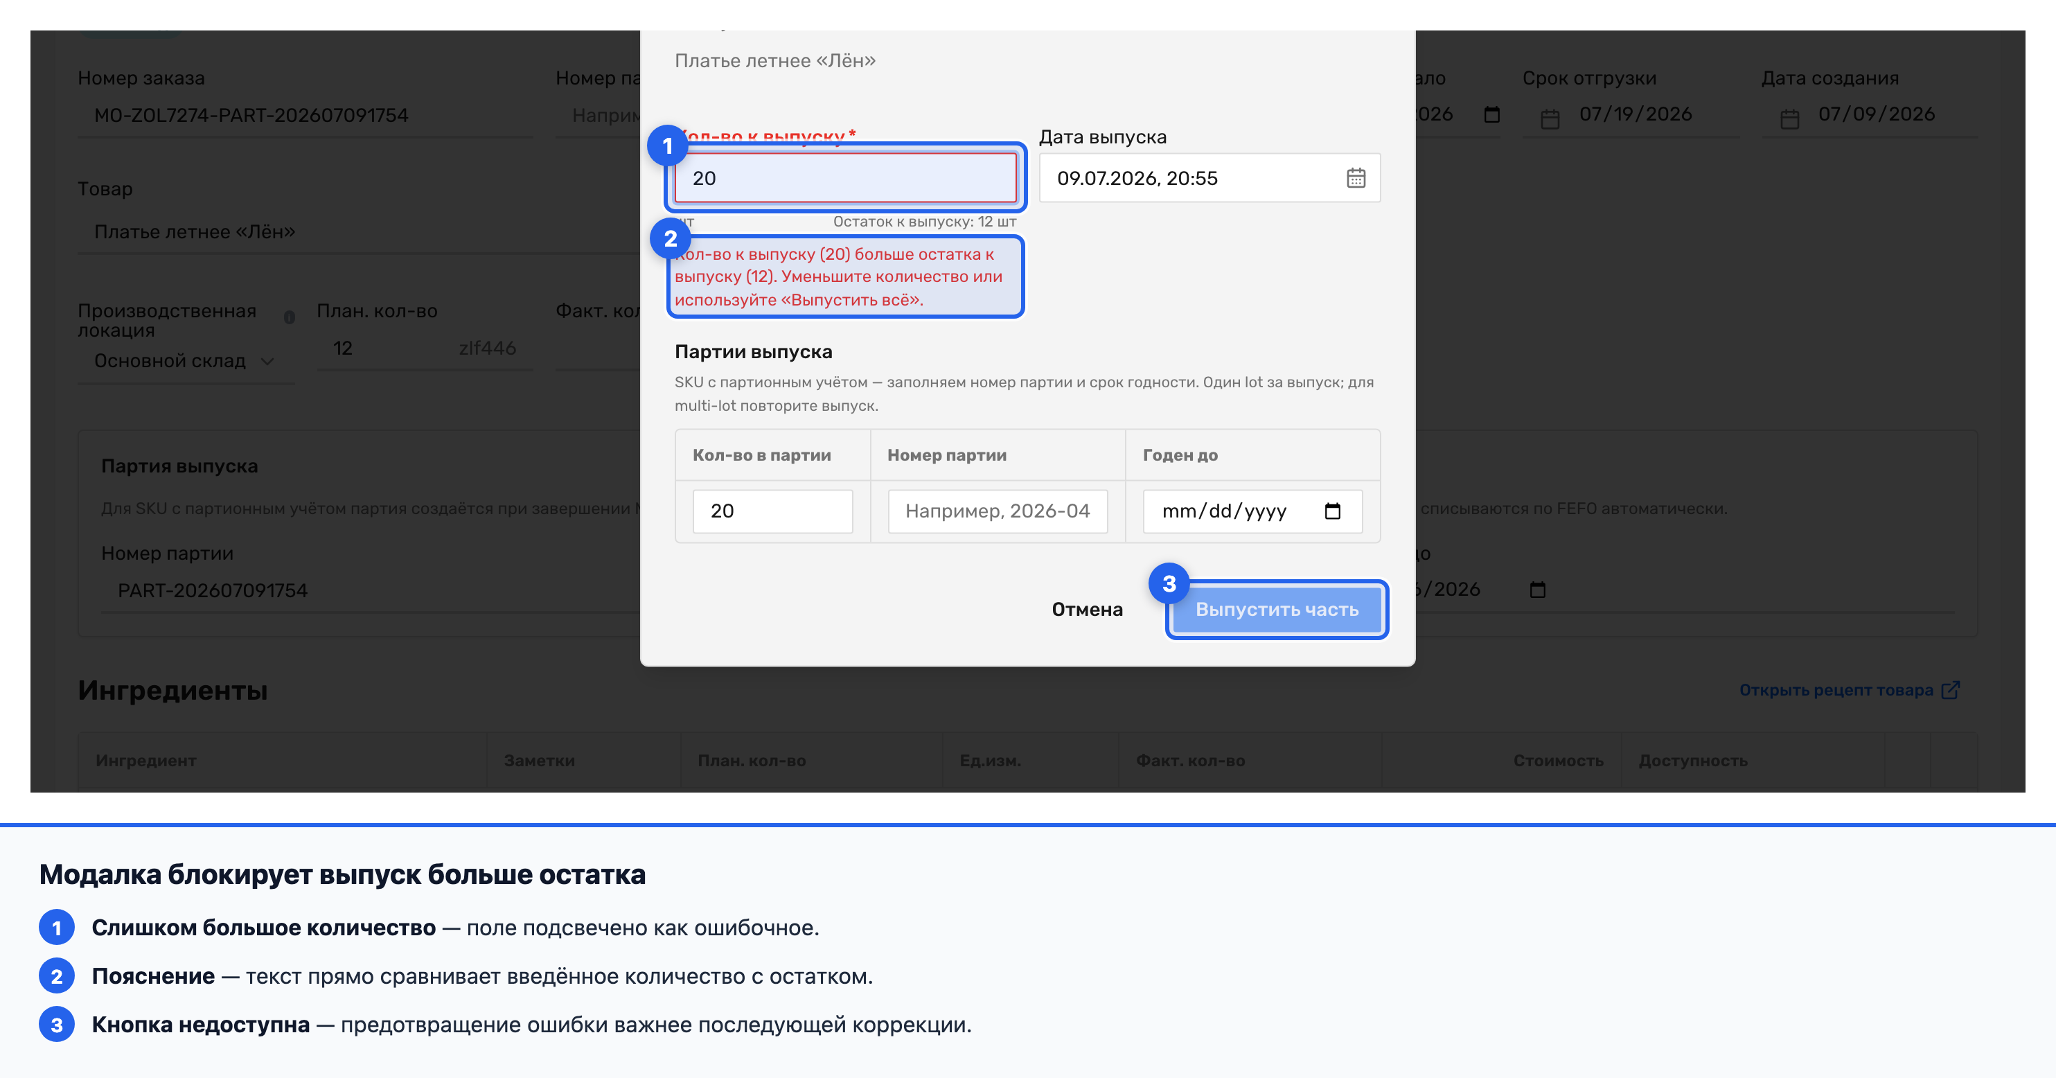This screenshot has width=2056, height=1078.
Task: Click the Партии выпуска heading in the modal
Action: 752,351
